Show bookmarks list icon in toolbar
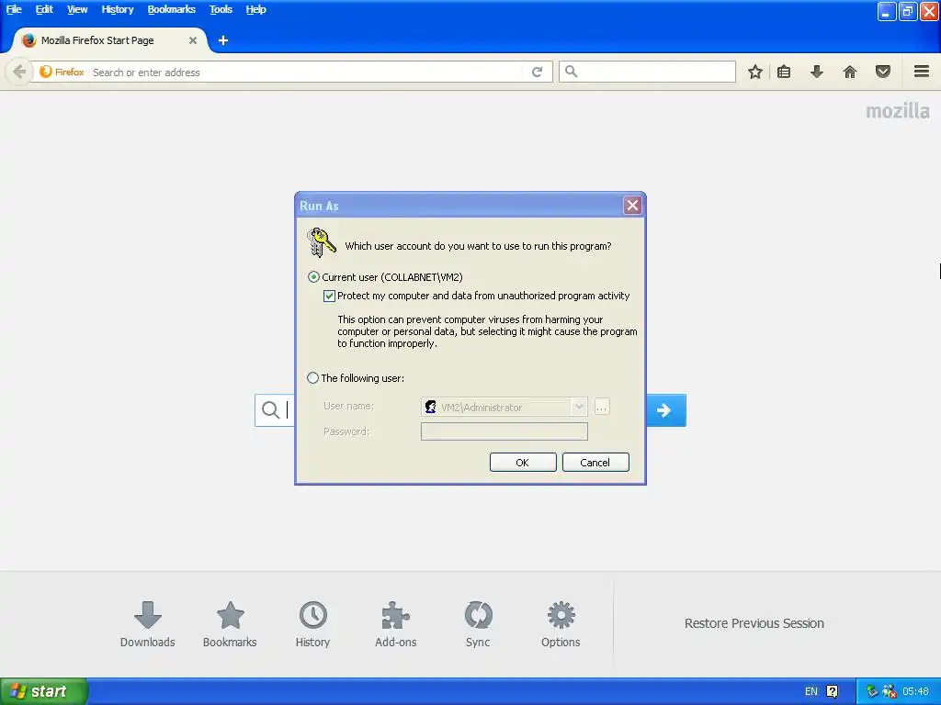 click(x=784, y=72)
